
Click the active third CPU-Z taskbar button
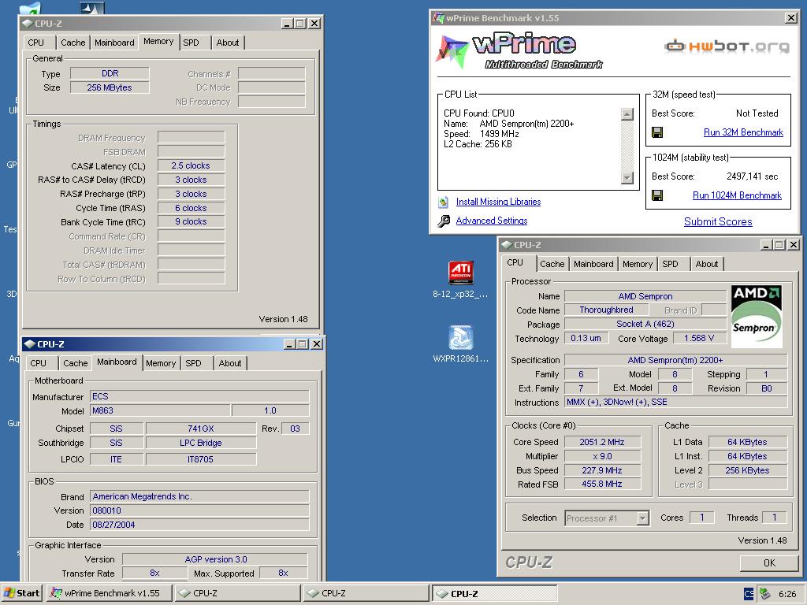495,593
